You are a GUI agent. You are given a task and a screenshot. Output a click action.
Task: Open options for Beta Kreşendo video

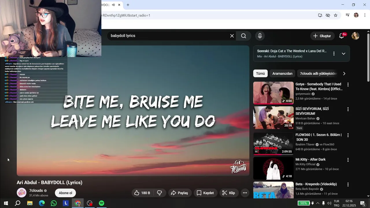pos(348,184)
